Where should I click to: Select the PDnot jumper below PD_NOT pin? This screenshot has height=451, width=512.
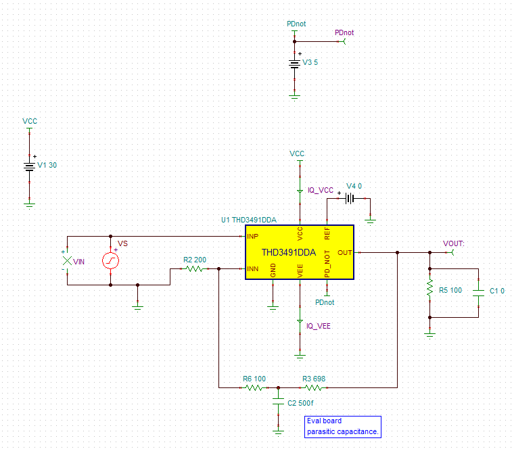(327, 293)
